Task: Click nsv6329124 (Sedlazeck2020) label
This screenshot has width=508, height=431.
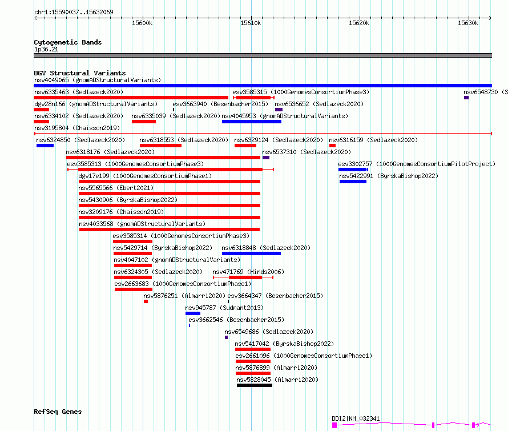Action: (x=279, y=140)
